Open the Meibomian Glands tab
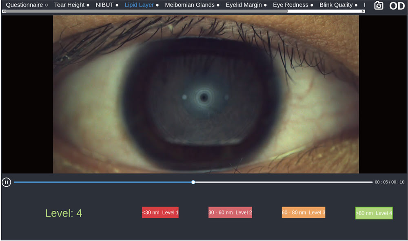408x241 pixels. click(189, 5)
